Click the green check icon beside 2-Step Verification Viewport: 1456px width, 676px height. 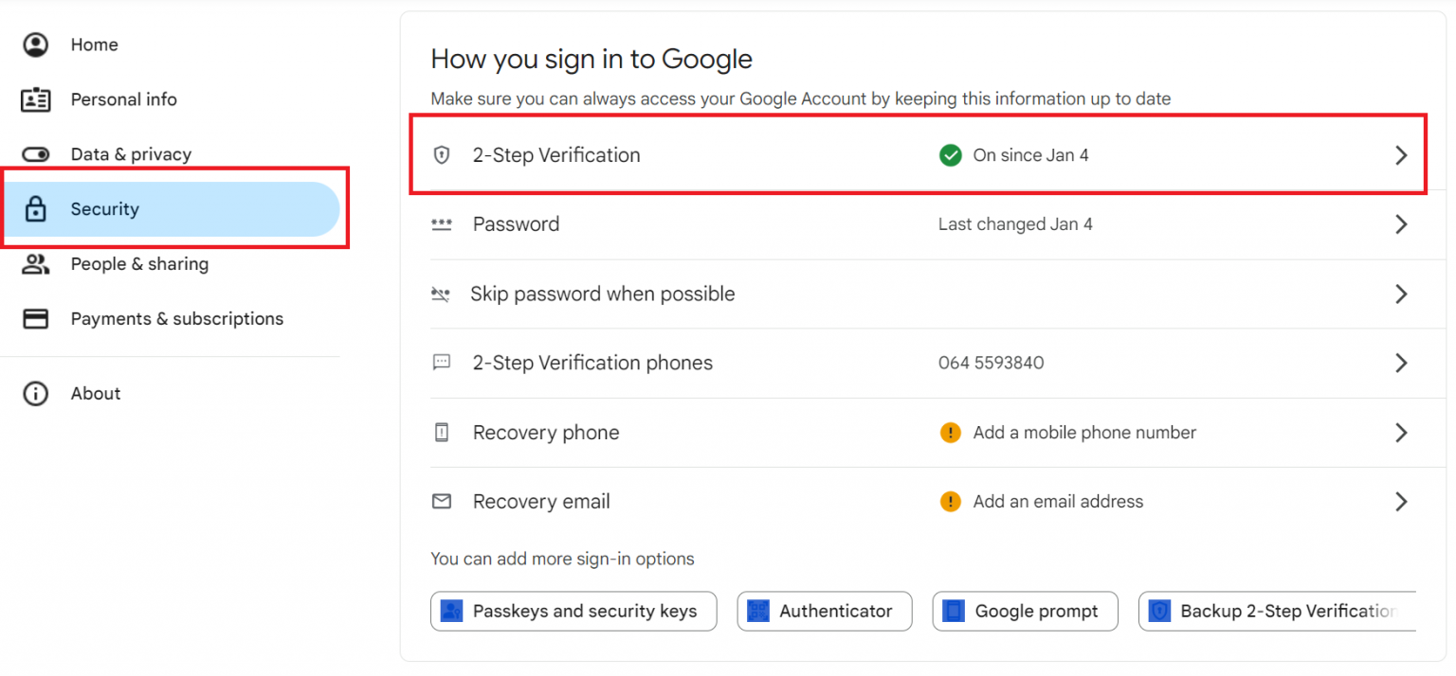[951, 154]
